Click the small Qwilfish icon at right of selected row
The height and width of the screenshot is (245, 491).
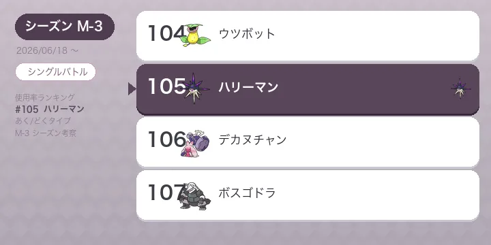[x=460, y=88]
